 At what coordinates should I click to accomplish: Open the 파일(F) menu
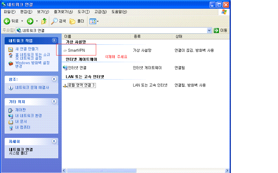click(x=10, y=12)
